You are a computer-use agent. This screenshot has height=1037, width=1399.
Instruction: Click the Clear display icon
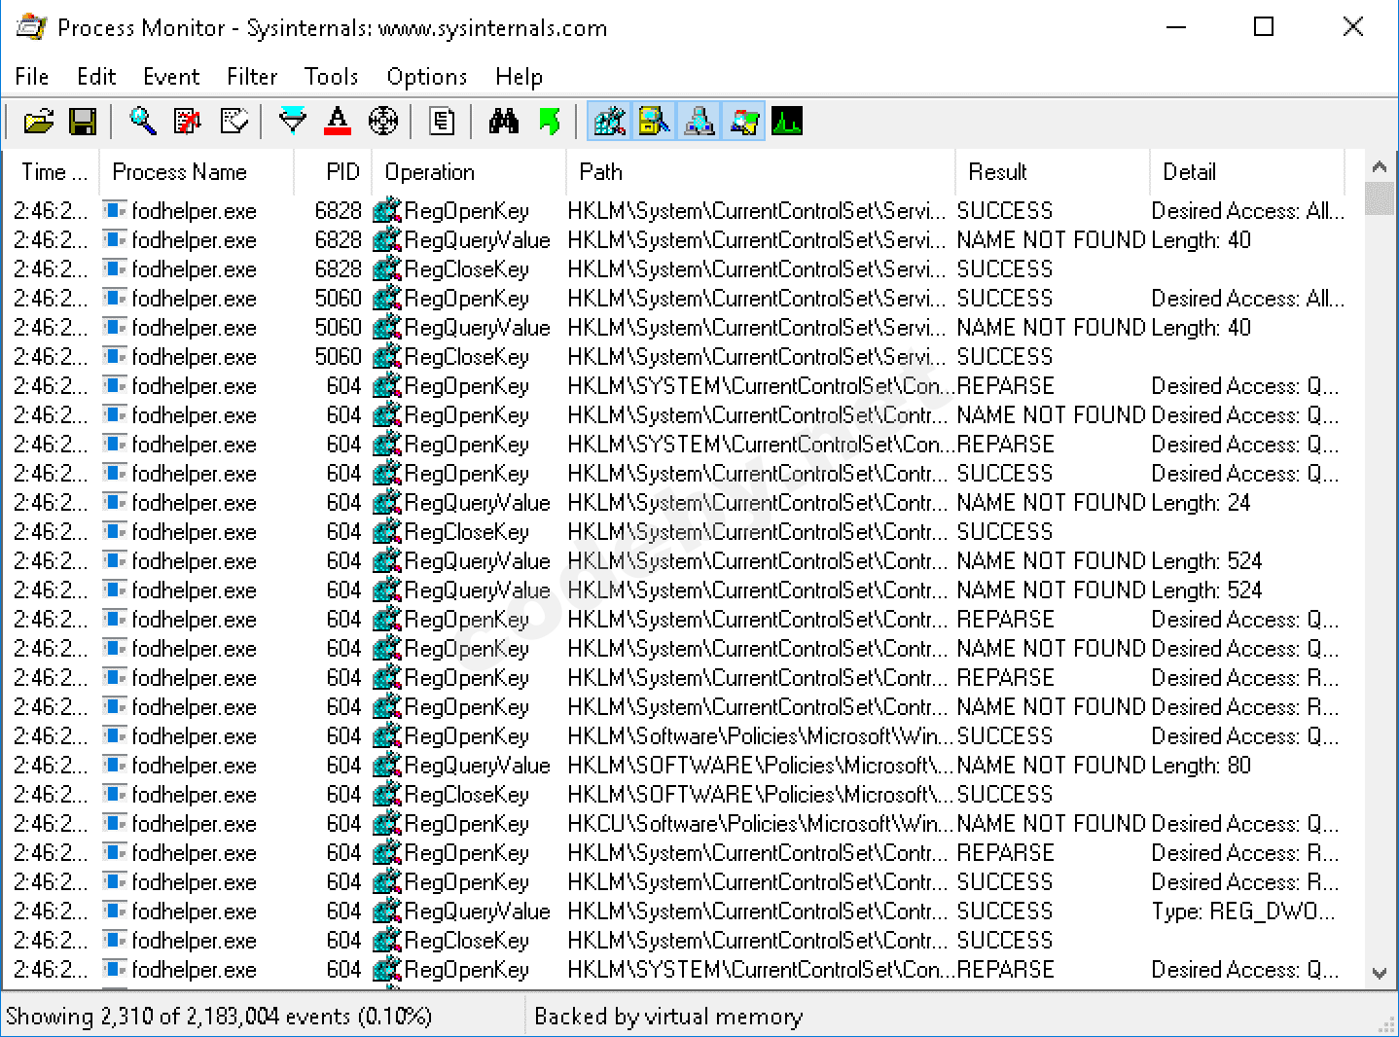tap(233, 122)
